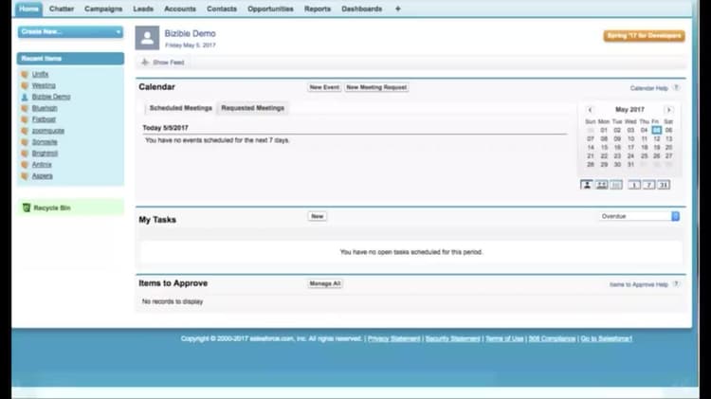Screen dimensions: 711x399
Task: Click the plus icon beside Show Feed
Action: (x=145, y=63)
